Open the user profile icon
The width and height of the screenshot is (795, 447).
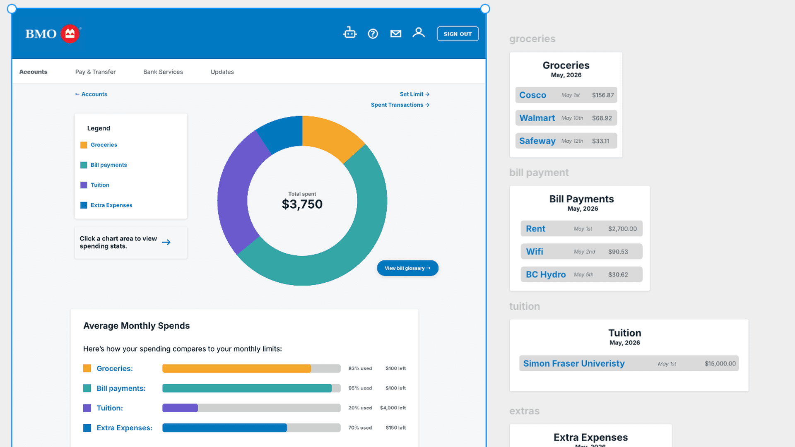(419, 33)
